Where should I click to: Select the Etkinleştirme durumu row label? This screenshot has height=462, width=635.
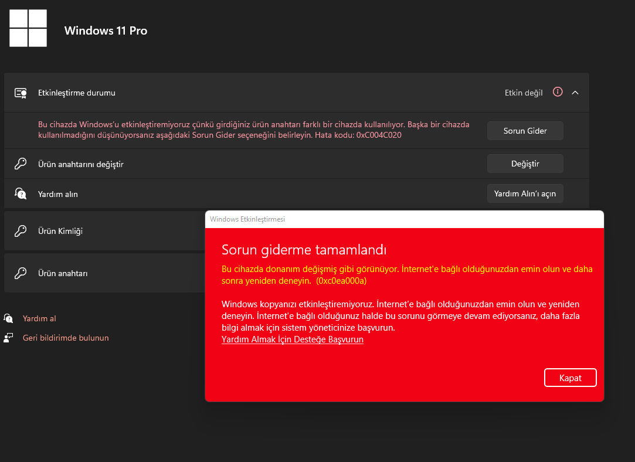click(77, 93)
